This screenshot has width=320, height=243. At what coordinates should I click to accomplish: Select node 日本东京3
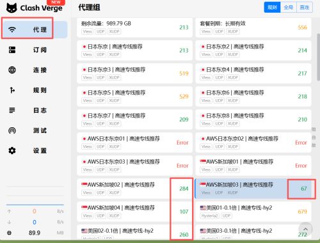point(134,74)
